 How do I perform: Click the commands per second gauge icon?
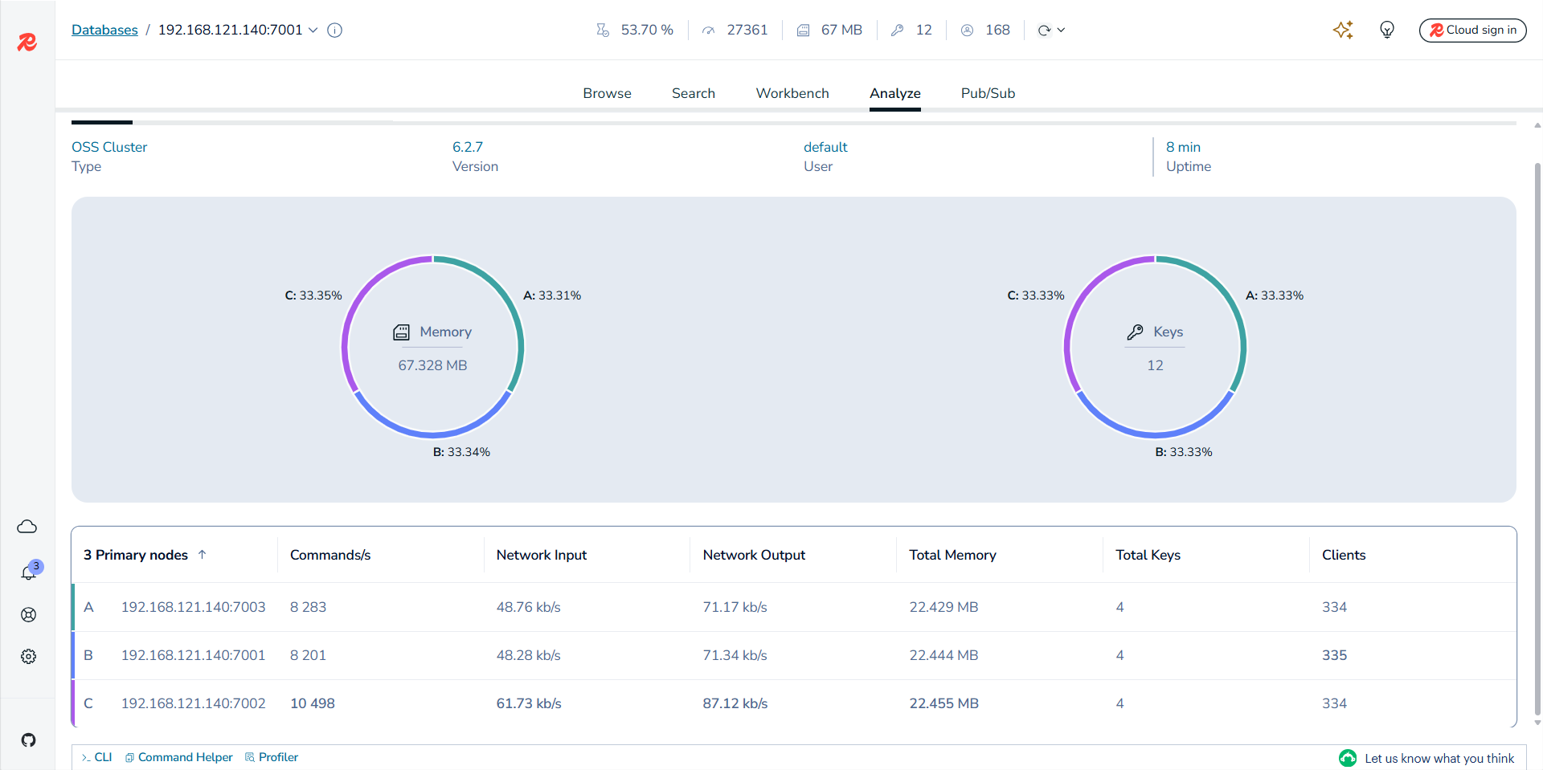coord(708,31)
